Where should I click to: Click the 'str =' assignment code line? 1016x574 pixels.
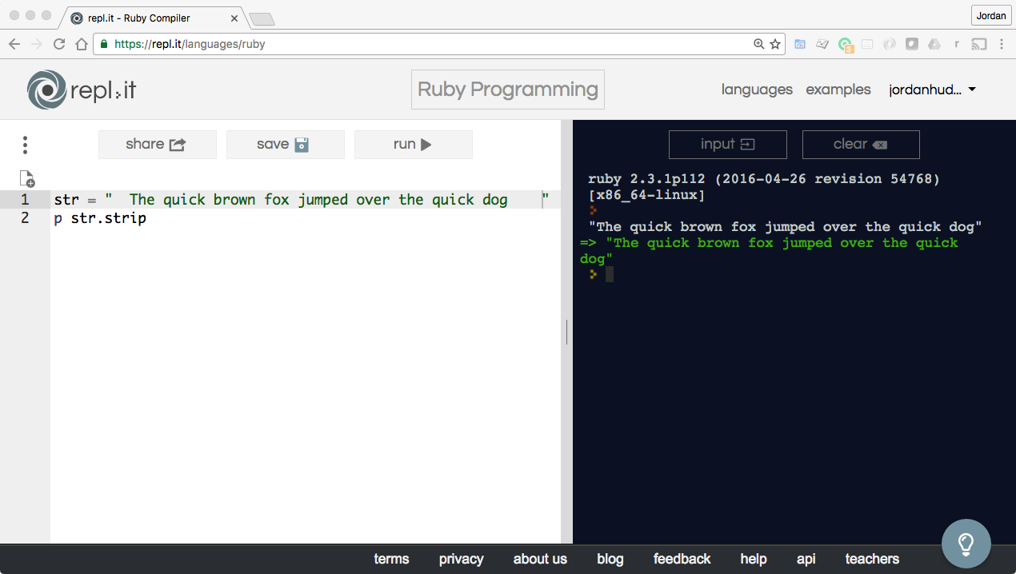(302, 200)
